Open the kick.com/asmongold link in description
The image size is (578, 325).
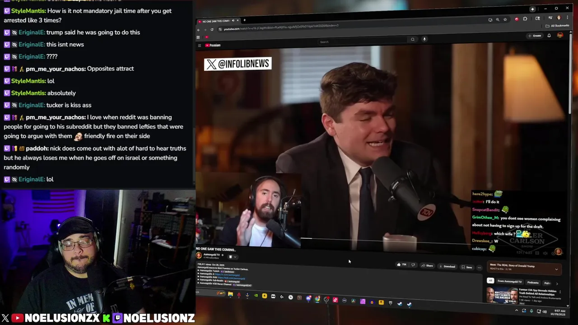pos(231,279)
